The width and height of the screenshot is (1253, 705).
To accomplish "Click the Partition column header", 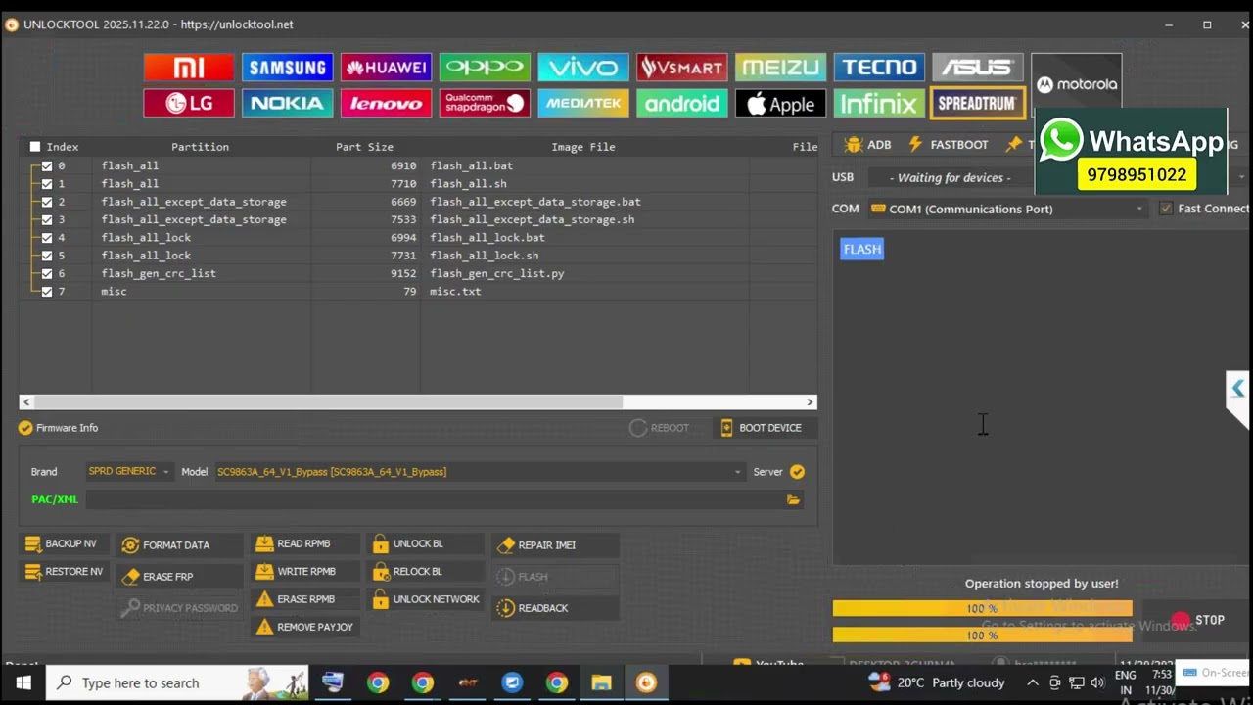I will (200, 147).
